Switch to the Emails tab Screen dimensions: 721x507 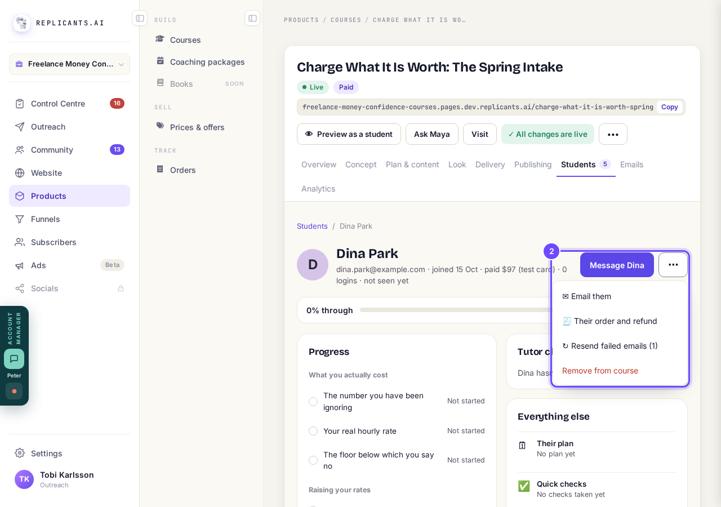click(x=631, y=164)
